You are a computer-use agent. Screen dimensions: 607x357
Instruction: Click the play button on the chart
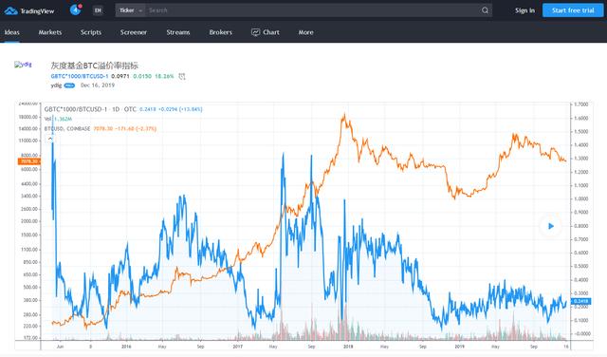[x=550, y=226]
